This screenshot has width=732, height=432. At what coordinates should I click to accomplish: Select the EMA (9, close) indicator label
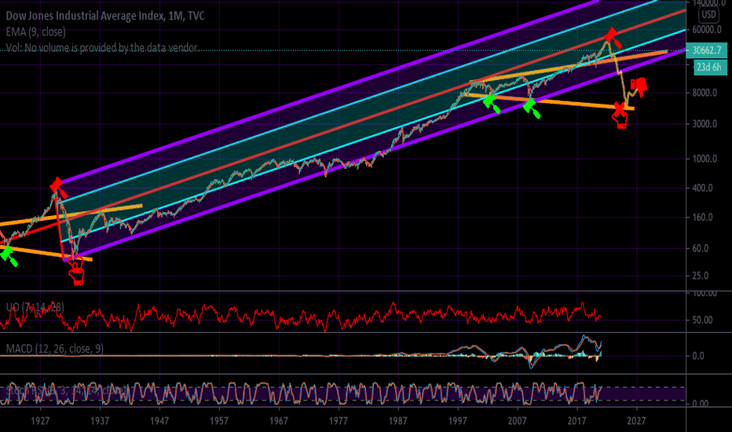pos(36,31)
